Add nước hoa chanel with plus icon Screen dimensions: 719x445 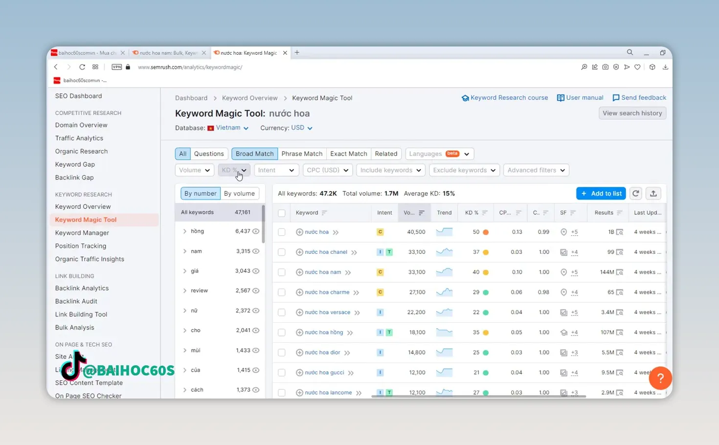tap(299, 252)
